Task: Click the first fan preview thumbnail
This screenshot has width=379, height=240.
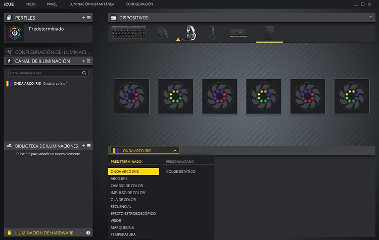Action: tap(131, 96)
